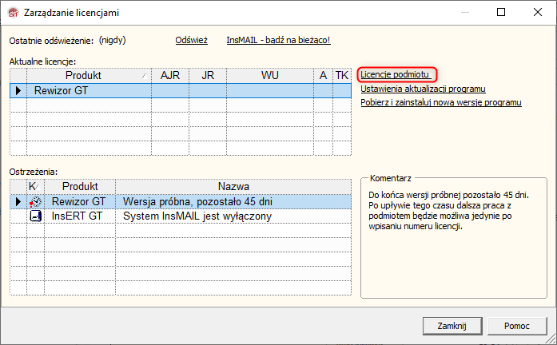
Task: Click the InsMAIL status icon for InsERT GT
Action: 35,216
